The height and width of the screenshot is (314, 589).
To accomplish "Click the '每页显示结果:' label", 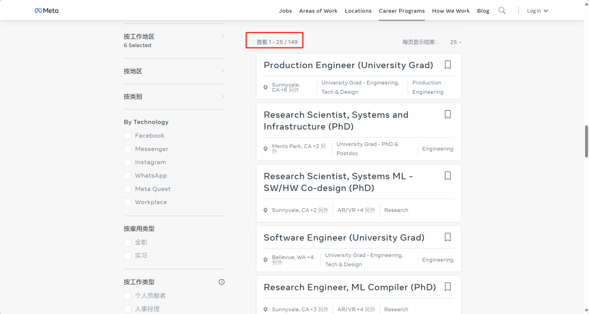I will point(419,42).
